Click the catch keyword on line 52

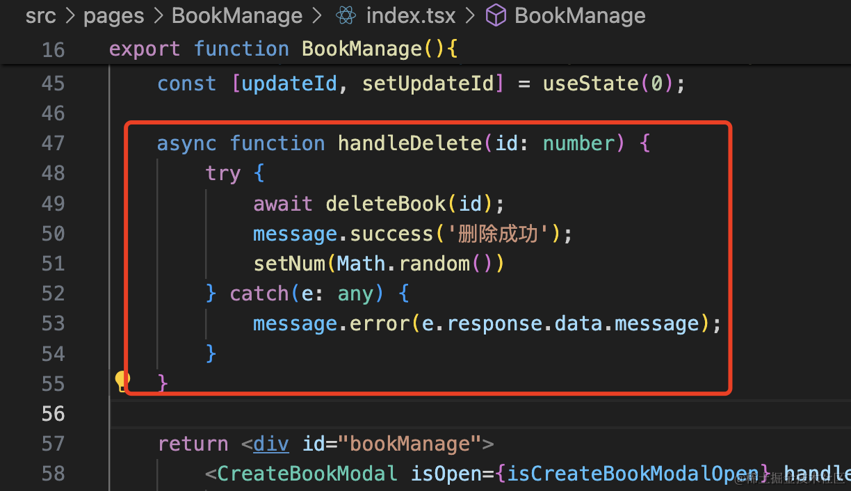(259, 293)
